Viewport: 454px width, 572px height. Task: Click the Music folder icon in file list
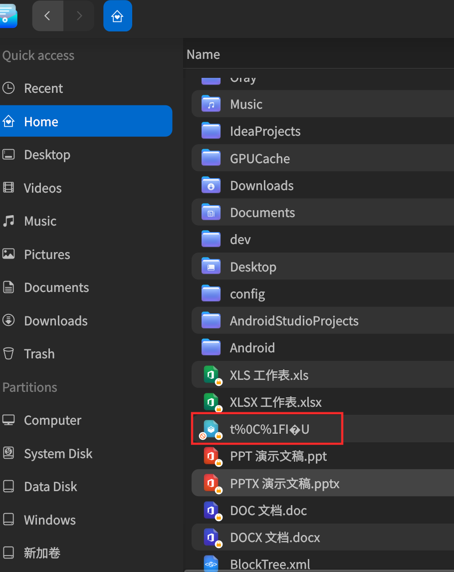click(x=211, y=104)
